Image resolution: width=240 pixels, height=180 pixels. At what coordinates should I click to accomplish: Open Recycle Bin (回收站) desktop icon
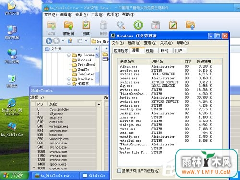(12, 81)
